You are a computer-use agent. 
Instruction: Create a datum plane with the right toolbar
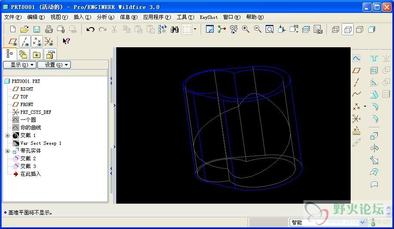tap(356, 70)
